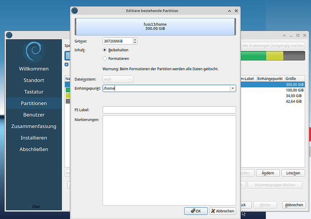Click the yellow segment of partition bar
Viewport: 311px width, 219px height.
pyautogui.click(x=274, y=56)
